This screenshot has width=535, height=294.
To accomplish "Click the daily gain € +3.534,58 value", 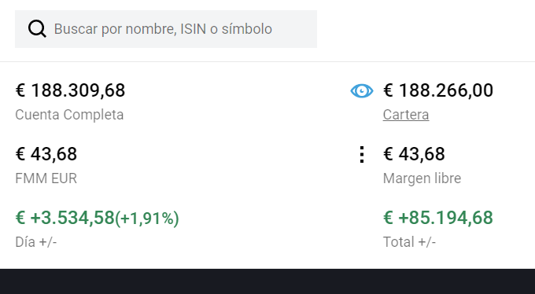I will coord(65,218).
